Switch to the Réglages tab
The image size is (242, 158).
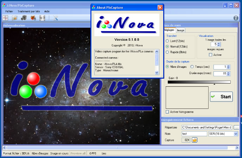coord(169,30)
